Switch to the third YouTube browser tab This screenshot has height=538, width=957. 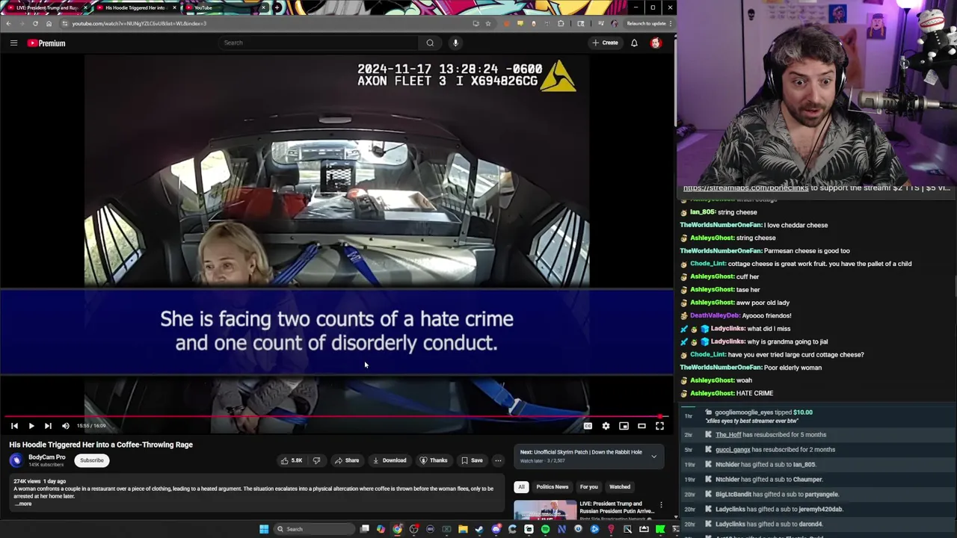point(224,7)
